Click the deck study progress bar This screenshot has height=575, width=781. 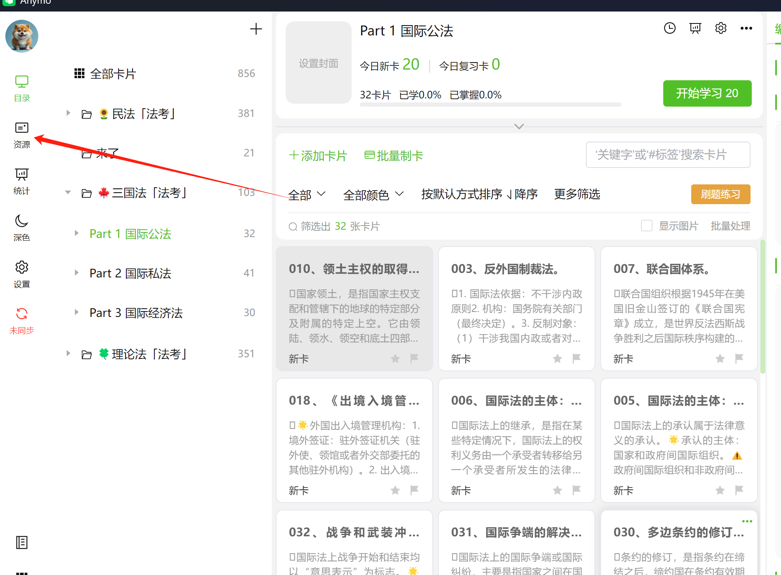pos(490,105)
